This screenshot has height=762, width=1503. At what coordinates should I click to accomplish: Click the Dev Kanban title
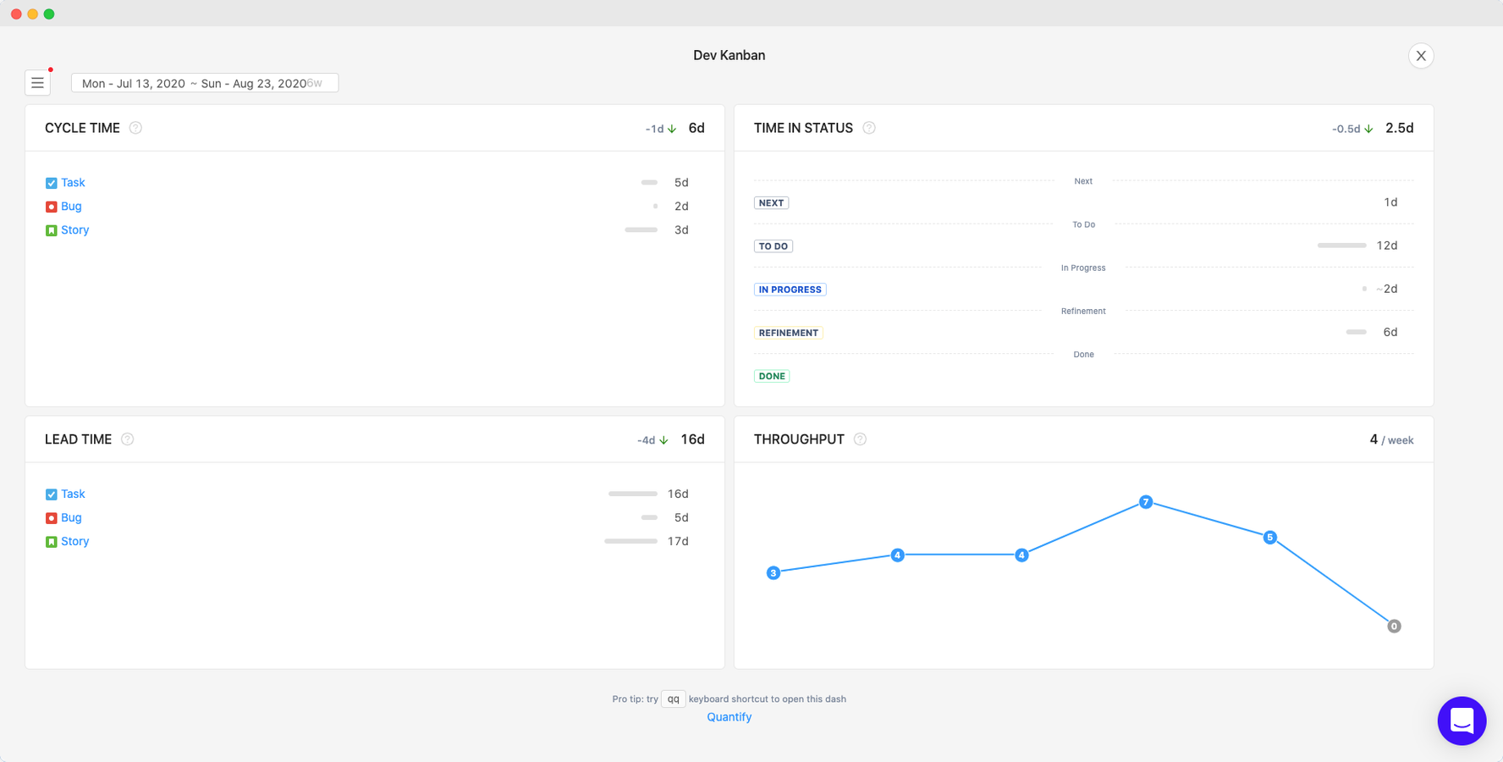point(729,56)
